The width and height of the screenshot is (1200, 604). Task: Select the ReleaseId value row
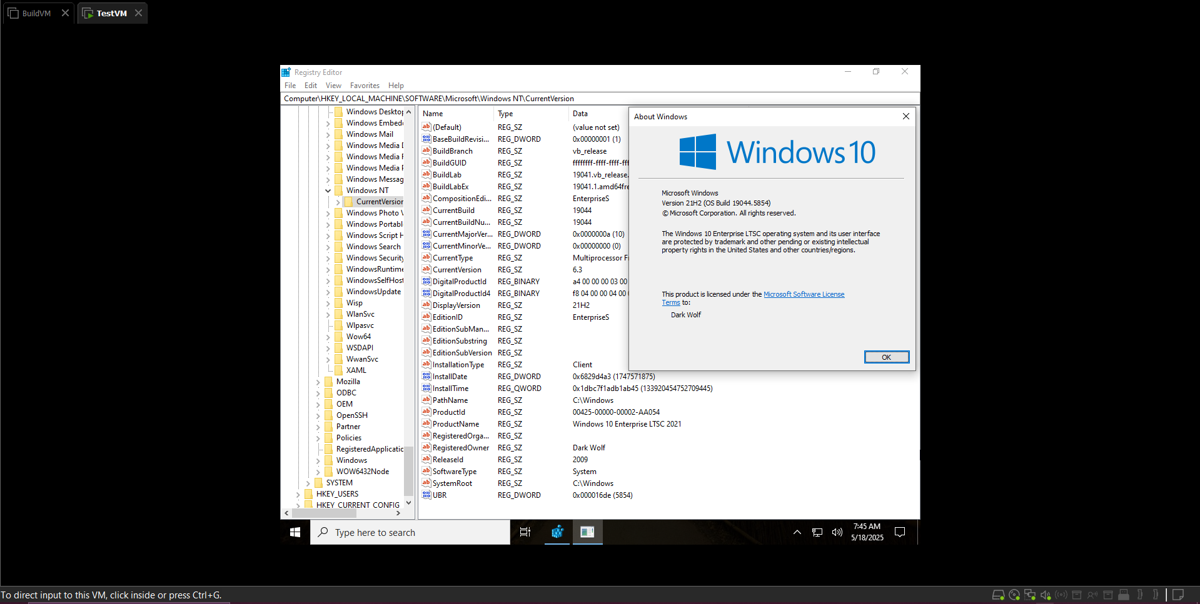[448, 460]
